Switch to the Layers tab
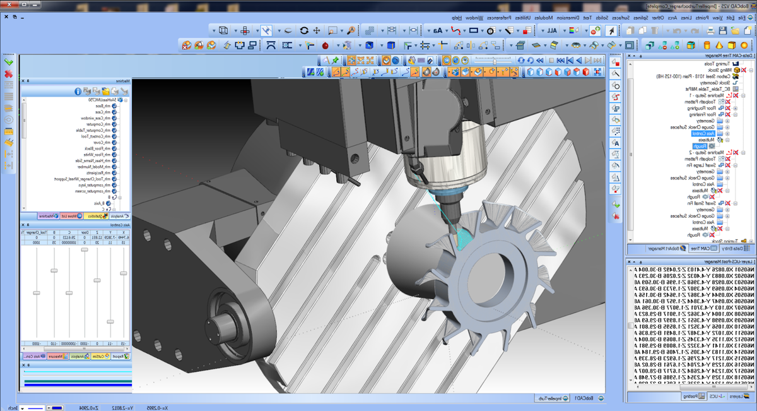 [x=739, y=396]
